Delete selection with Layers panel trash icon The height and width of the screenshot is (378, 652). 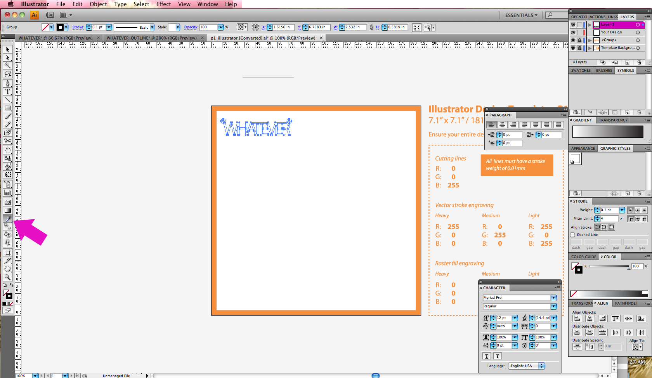639,62
